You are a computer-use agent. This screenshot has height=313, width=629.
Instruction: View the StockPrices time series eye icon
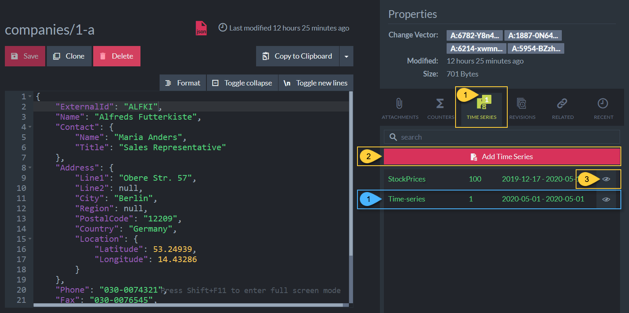[606, 179]
